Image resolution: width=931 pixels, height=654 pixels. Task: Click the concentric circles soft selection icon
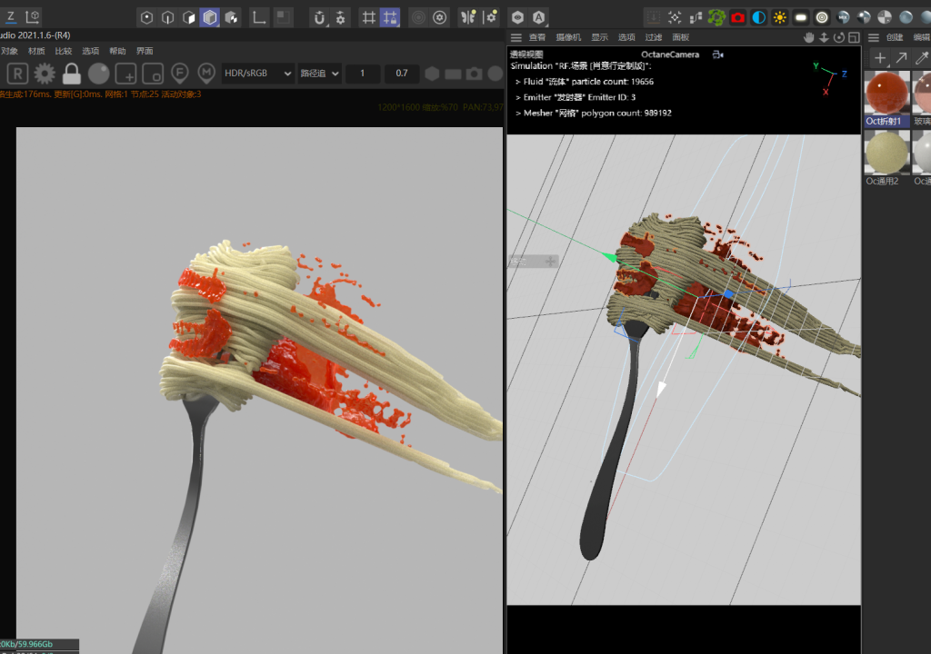[x=418, y=18]
